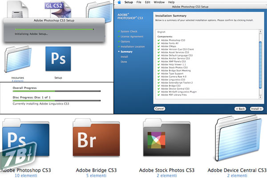Viewport: 267px width, 178px height.
Task: Open the Apple menu
Action: [x=119, y=2]
